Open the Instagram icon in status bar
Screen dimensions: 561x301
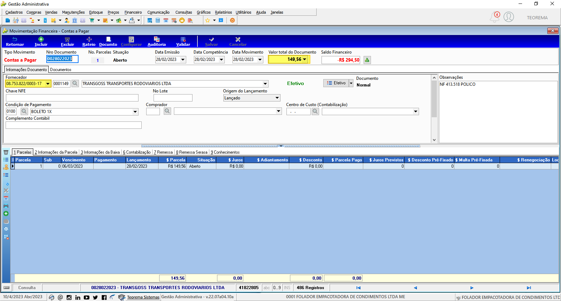(x=69, y=297)
